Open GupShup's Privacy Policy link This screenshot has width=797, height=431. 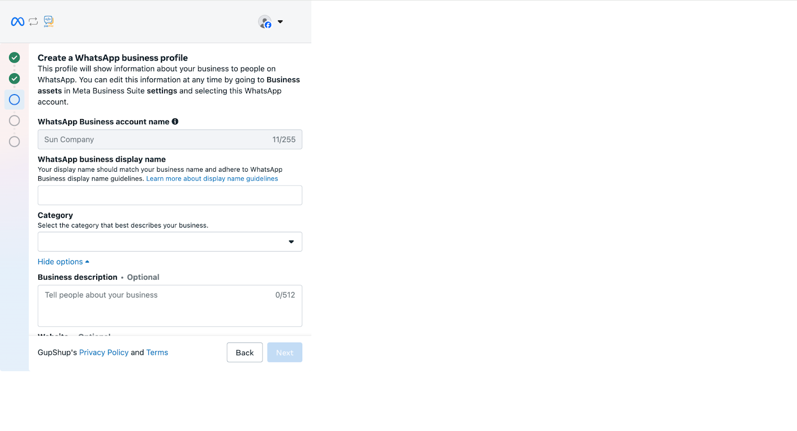tap(104, 352)
